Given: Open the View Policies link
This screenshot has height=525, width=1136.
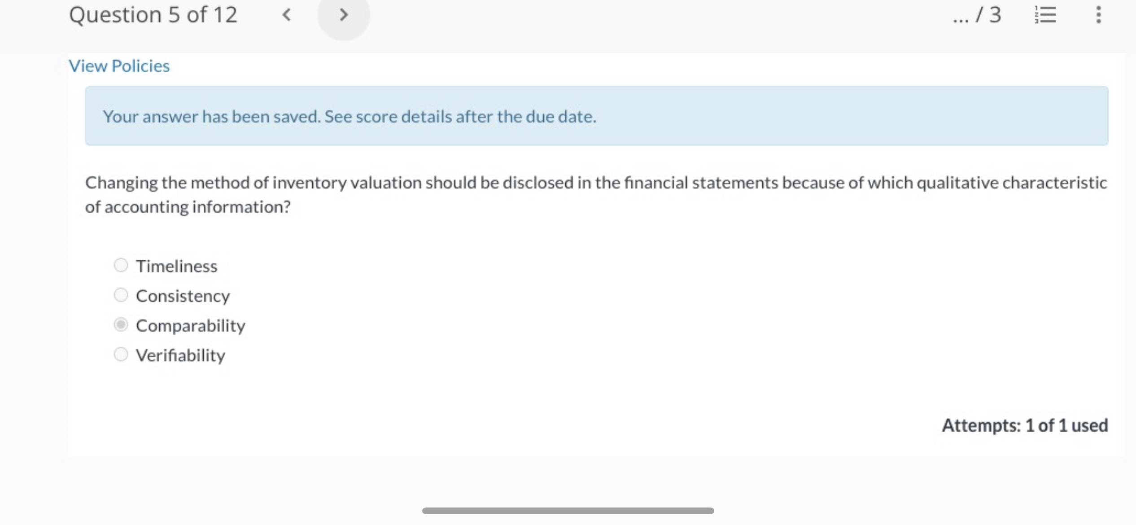Looking at the screenshot, I should point(118,66).
